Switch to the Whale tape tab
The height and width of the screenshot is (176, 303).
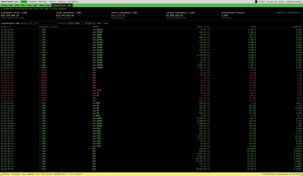45,5
